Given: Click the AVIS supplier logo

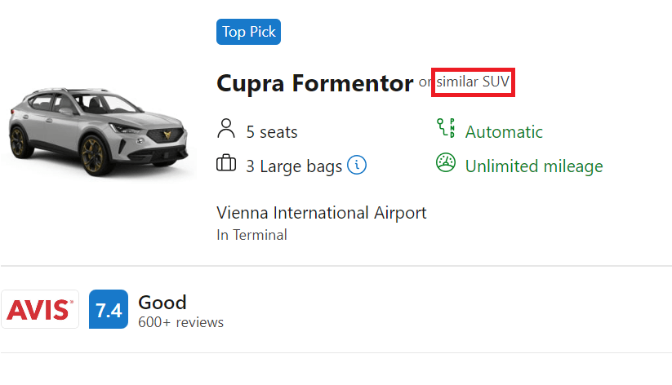Looking at the screenshot, I should pyautogui.click(x=40, y=309).
